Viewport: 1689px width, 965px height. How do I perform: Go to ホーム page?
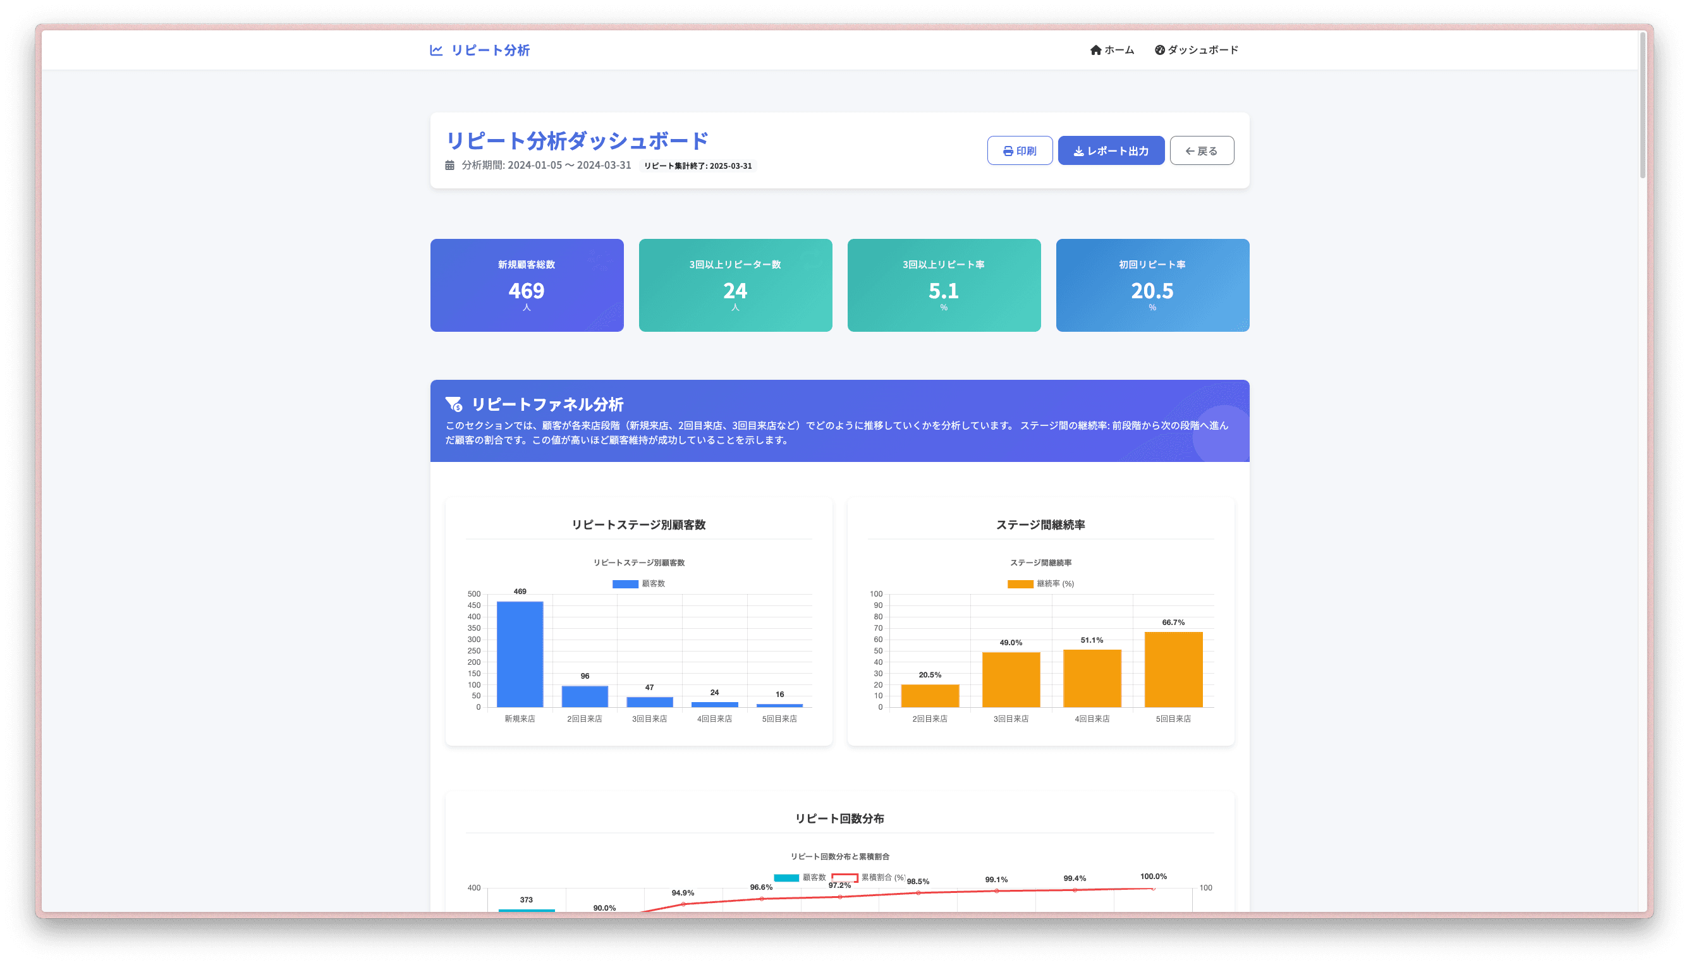point(1113,51)
